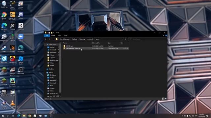Image resolution: width=211 pixels, height=118 pixels.
Task: Open the Zoom desktop shortcut
Action: pyautogui.click(x=21, y=37)
